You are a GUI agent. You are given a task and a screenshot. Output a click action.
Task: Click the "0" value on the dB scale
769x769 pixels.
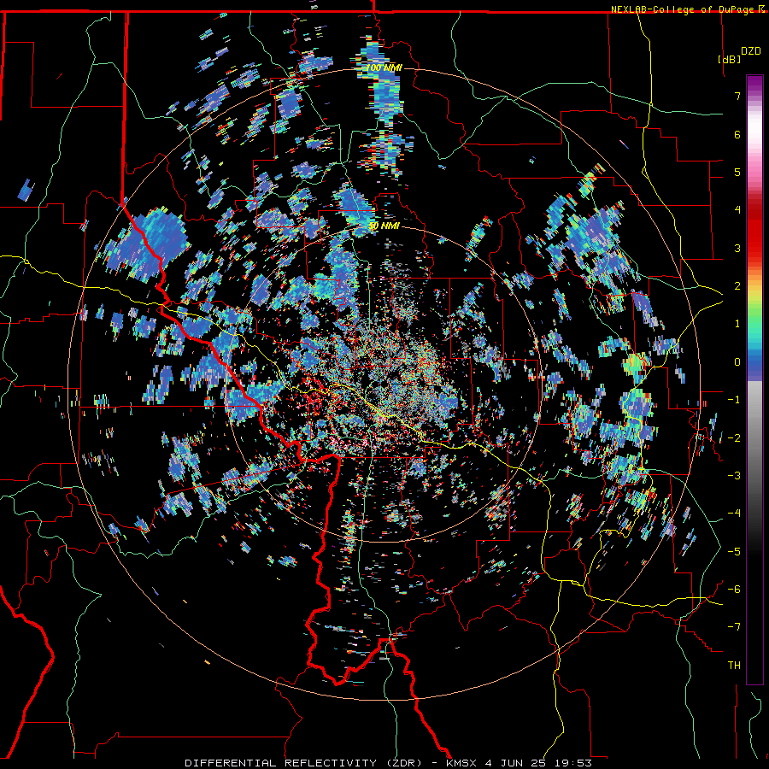pos(737,362)
